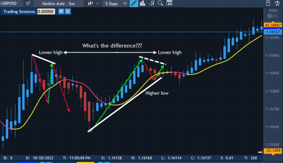The height and width of the screenshot is (163, 283).
Task: Click the H: 1.16168 high value
Action: coord(141,158)
